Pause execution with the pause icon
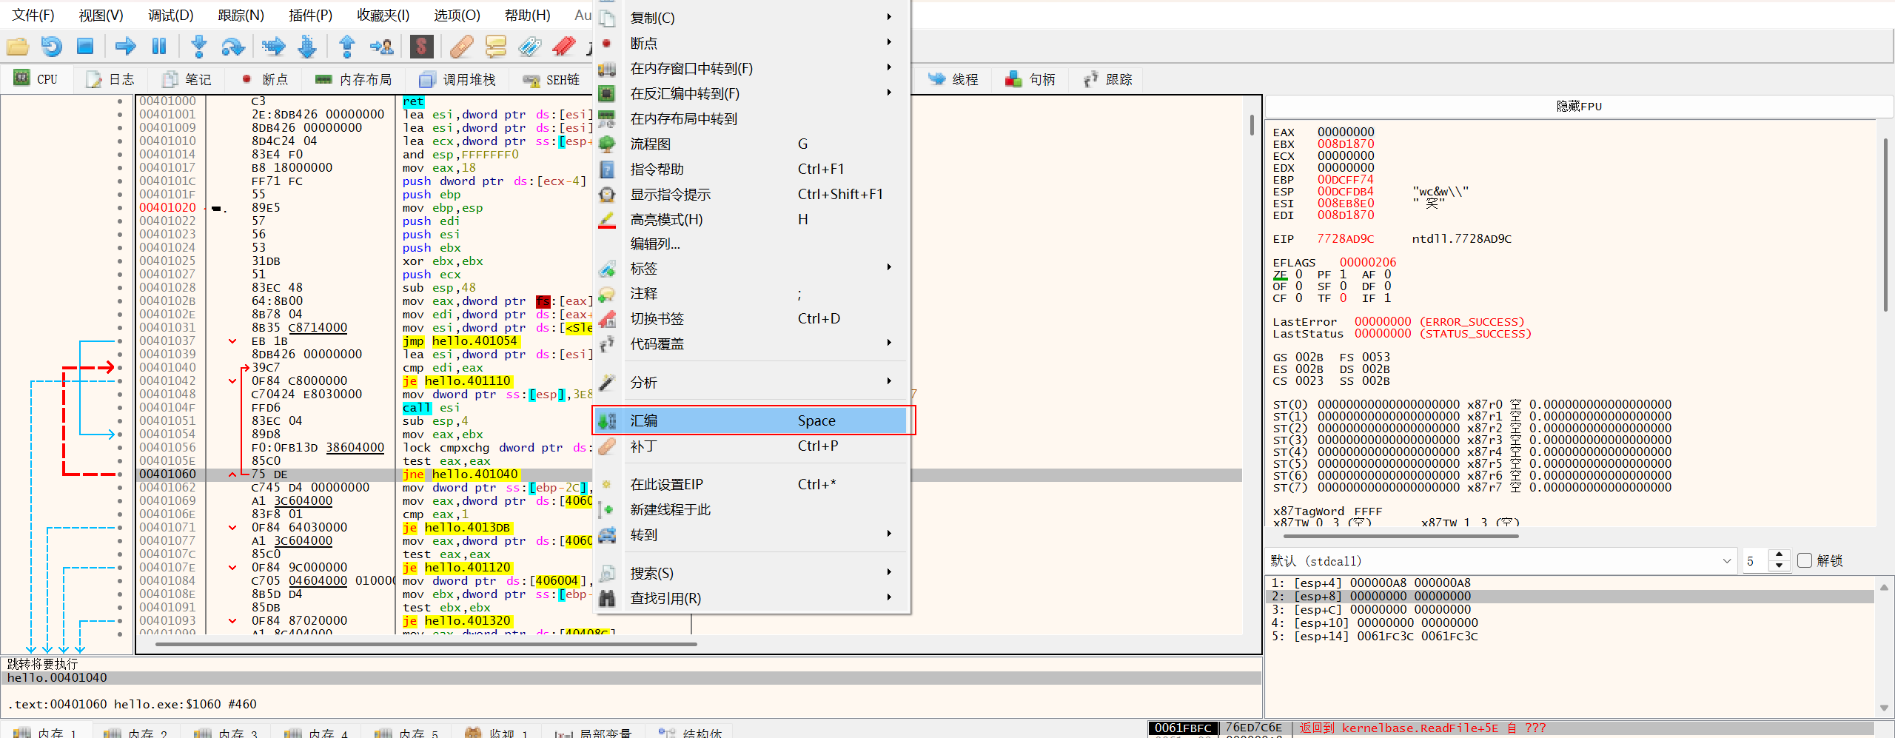Image resolution: width=1895 pixels, height=738 pixels. (159, 47)
